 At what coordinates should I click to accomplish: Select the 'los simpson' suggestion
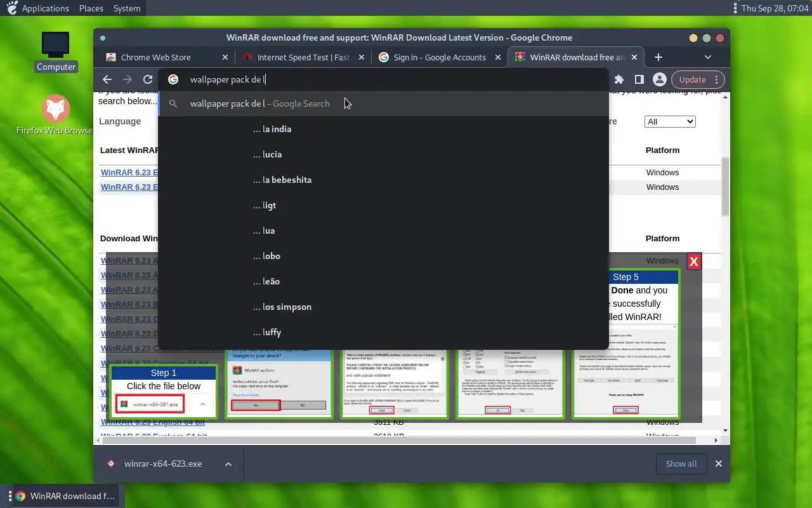[x=383, y=307]
